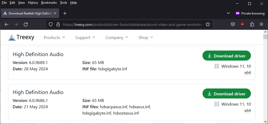Expand the Company dropdown menu
The height and width of the screenshot is (124, 268).
[x=117, y=37]
